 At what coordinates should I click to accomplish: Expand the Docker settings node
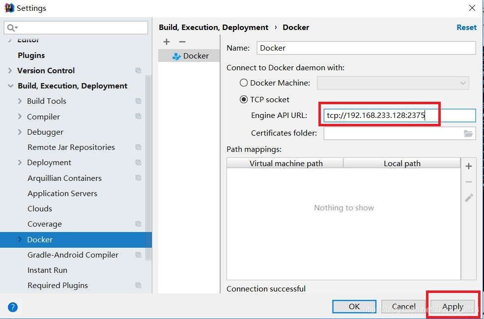(20, 239)
